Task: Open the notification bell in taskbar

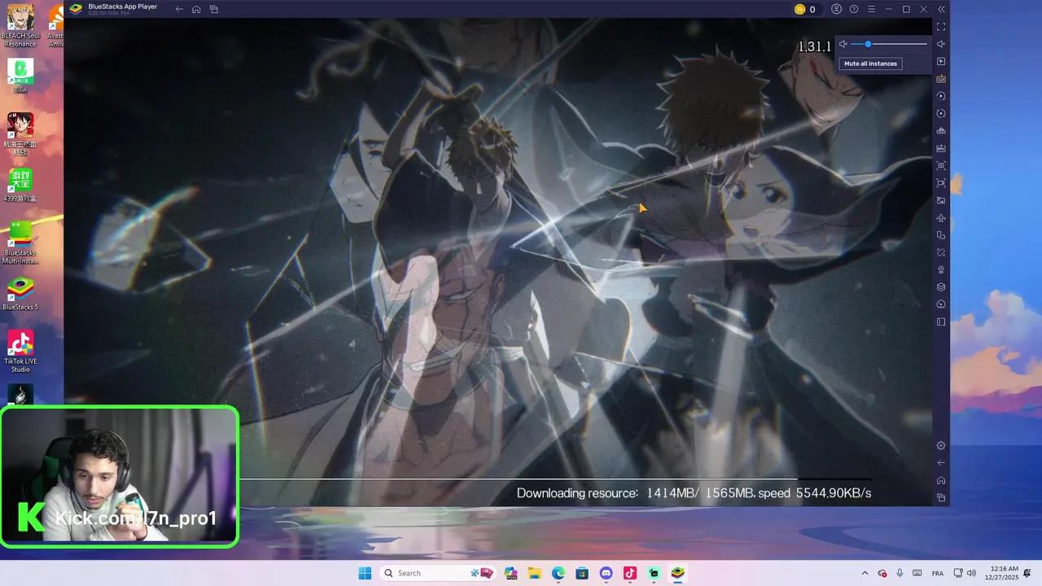Action: click(1028, 573)
